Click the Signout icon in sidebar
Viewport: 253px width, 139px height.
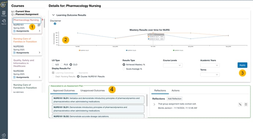pos(4,21)
